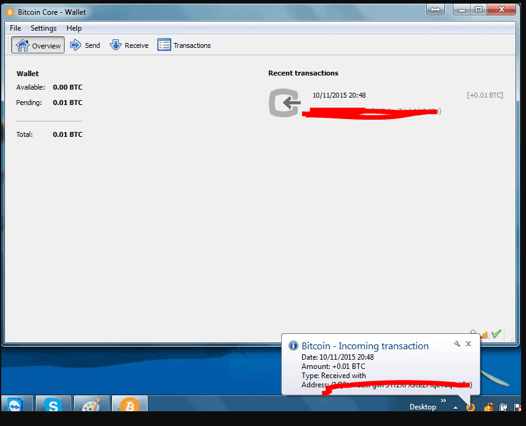Close the Incoming transaction notification balloon

click(469, 344)
